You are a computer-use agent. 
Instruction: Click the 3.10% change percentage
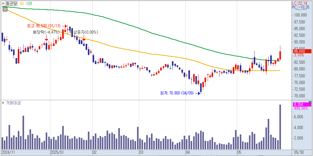tap(299, 55)
